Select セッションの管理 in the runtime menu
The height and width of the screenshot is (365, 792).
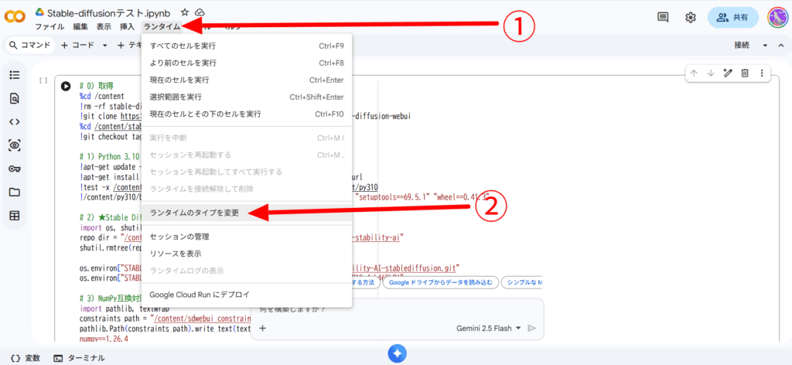179,237
